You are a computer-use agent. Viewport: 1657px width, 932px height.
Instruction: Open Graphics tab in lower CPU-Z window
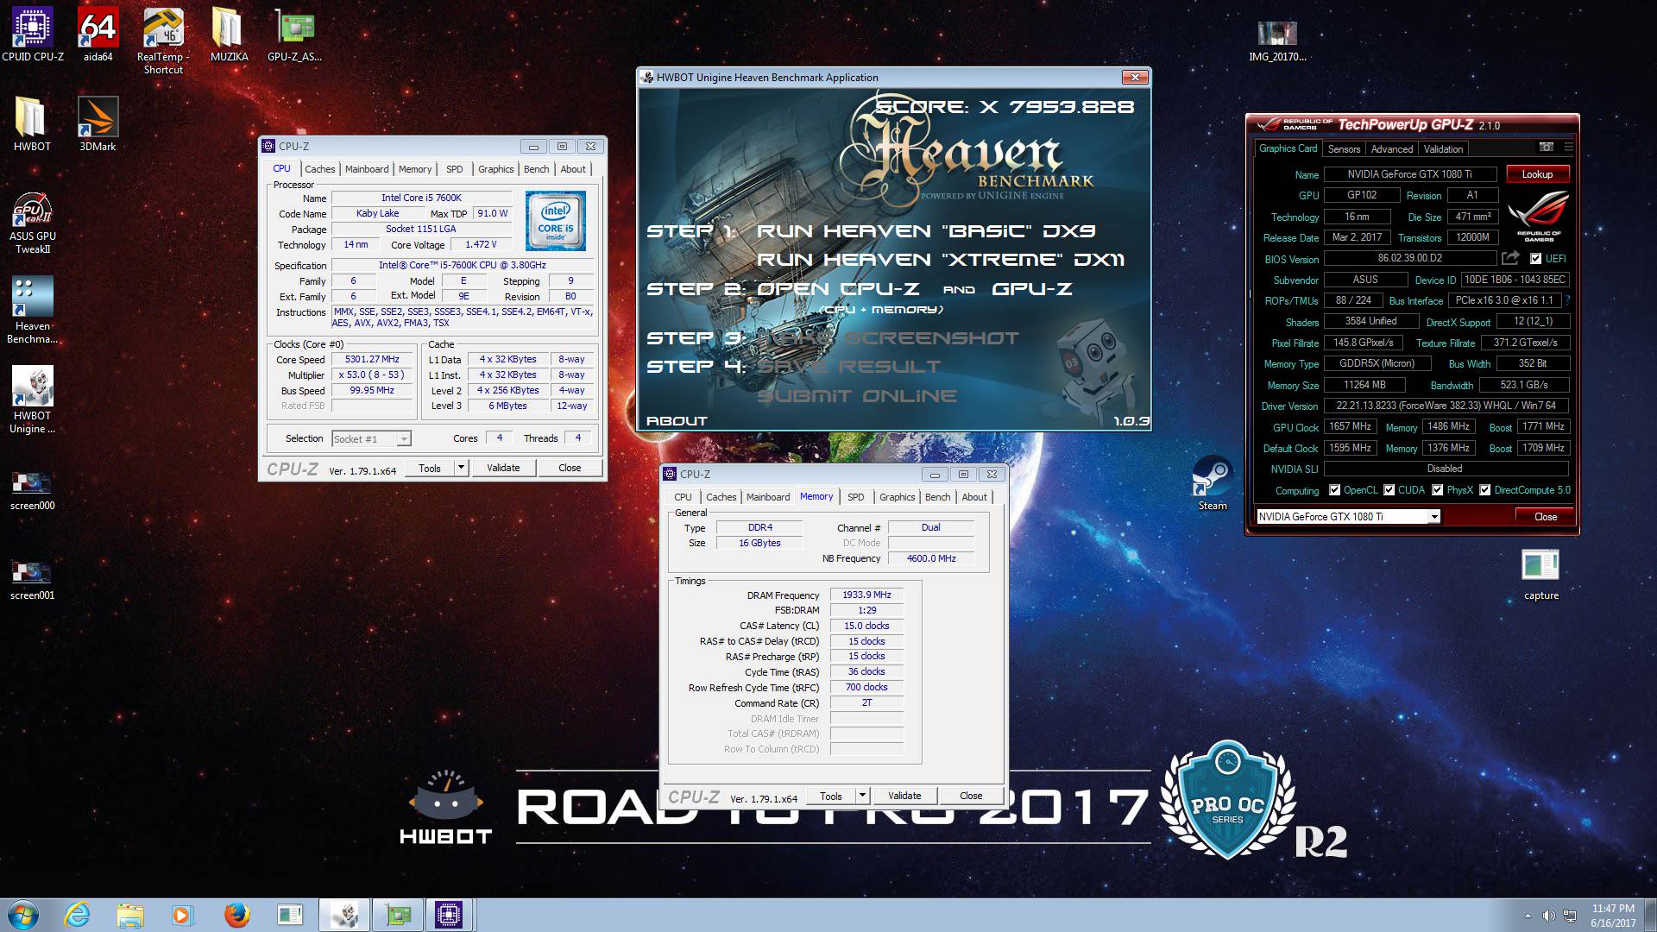click(x=897, y=497)
